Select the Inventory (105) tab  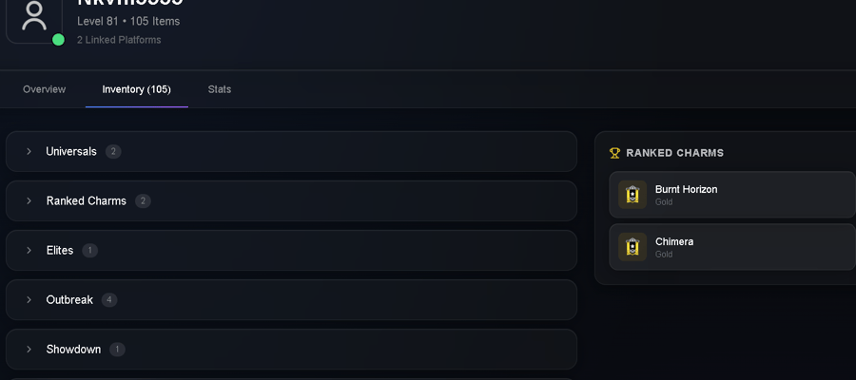(x=136, y=89)
